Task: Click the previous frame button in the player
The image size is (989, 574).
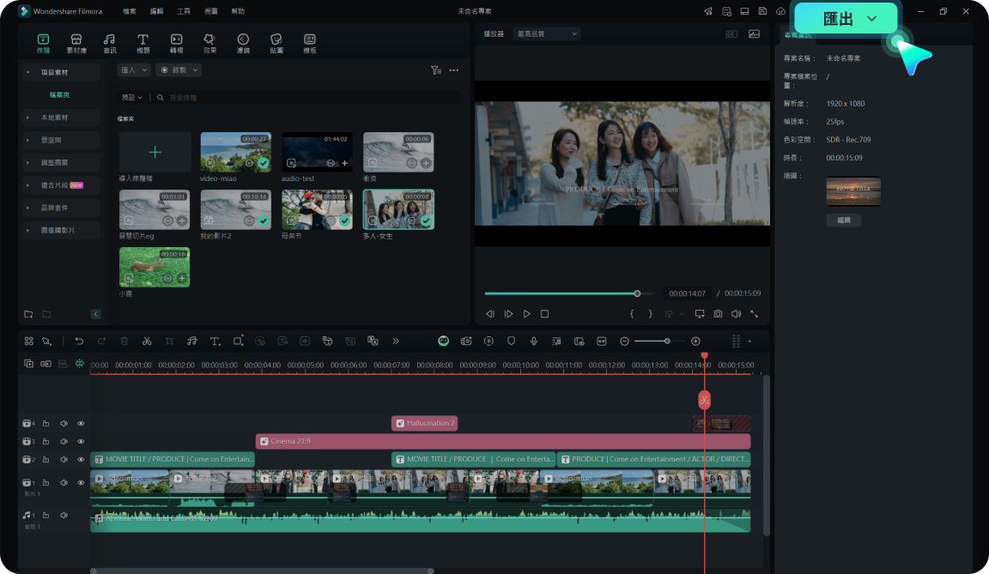Action: [490, 314]
